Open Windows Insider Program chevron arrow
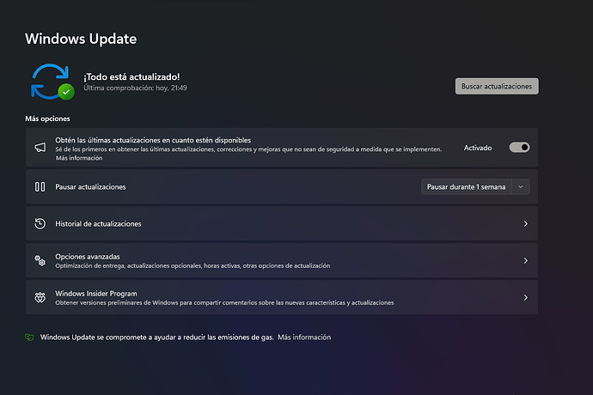The height and width of the screenshot is (395, 593). pos(526,297)
